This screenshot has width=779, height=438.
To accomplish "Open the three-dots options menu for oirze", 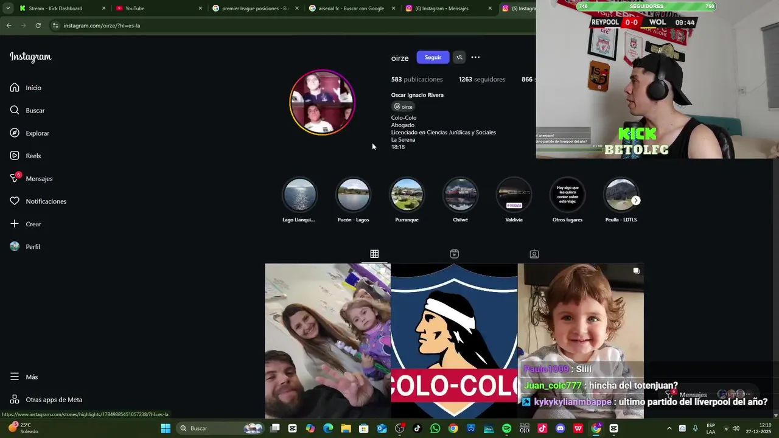I will 475,57.
